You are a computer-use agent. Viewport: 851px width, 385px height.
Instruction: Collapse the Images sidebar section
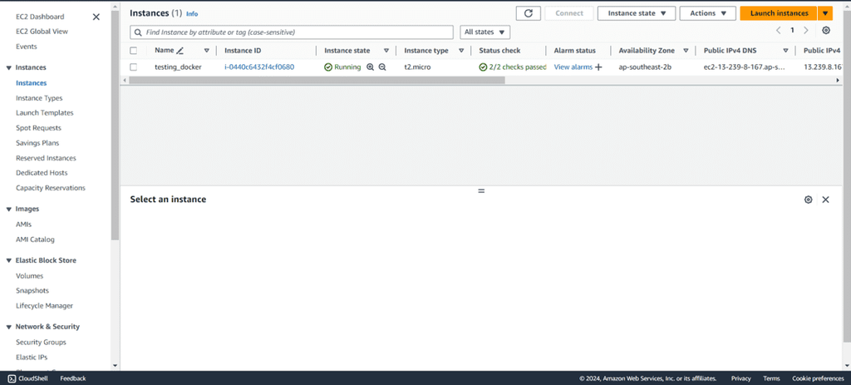coord(8,209)
